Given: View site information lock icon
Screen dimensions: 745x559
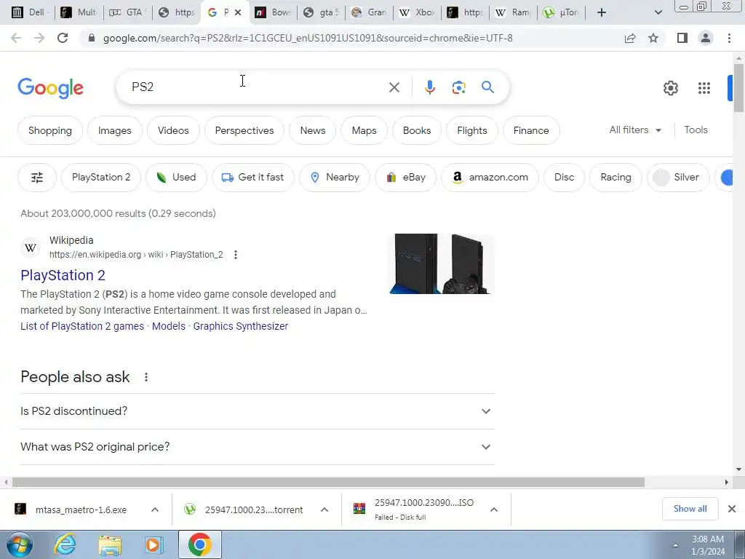Looking at the screenshot, I should [92, 38].
